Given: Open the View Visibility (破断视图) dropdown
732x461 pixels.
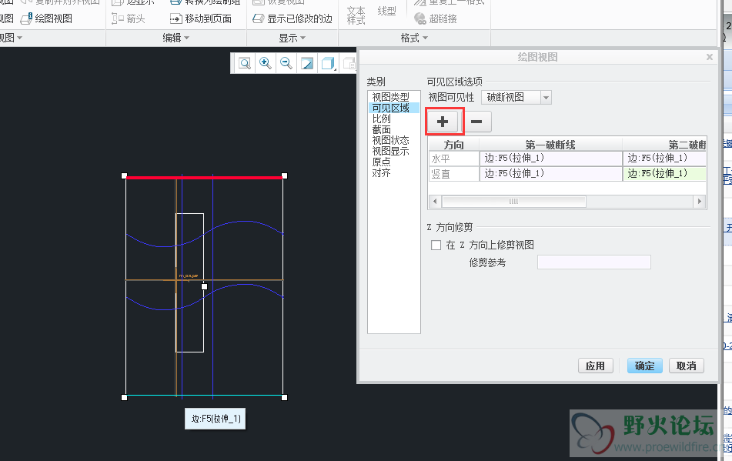Looking at the screenshot, I should click(546, 98).
